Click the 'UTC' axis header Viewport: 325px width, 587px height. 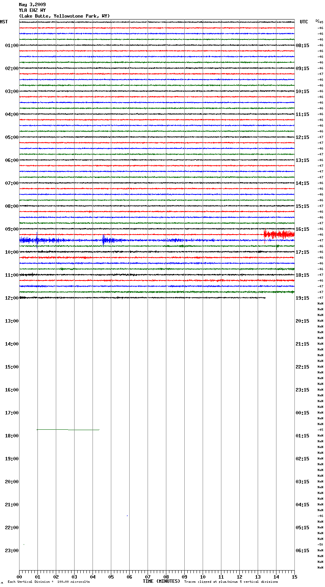tap(304, 22)
